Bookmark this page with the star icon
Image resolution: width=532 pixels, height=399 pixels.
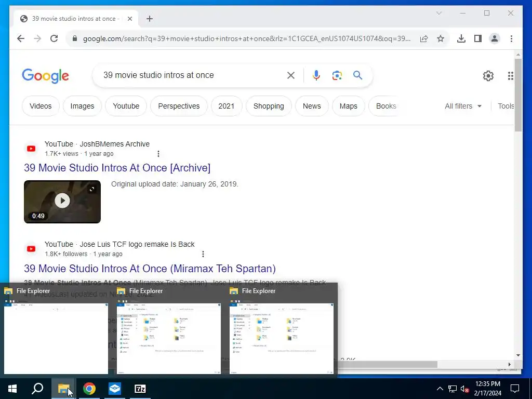[x=441, y=38]
